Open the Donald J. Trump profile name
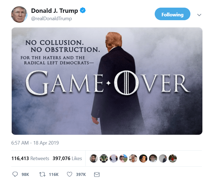 pos(54,11)
